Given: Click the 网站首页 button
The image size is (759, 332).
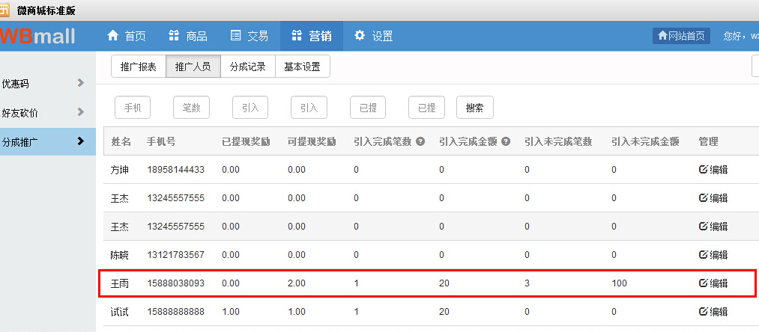Looking at the screenshot, I should (681, 36).
